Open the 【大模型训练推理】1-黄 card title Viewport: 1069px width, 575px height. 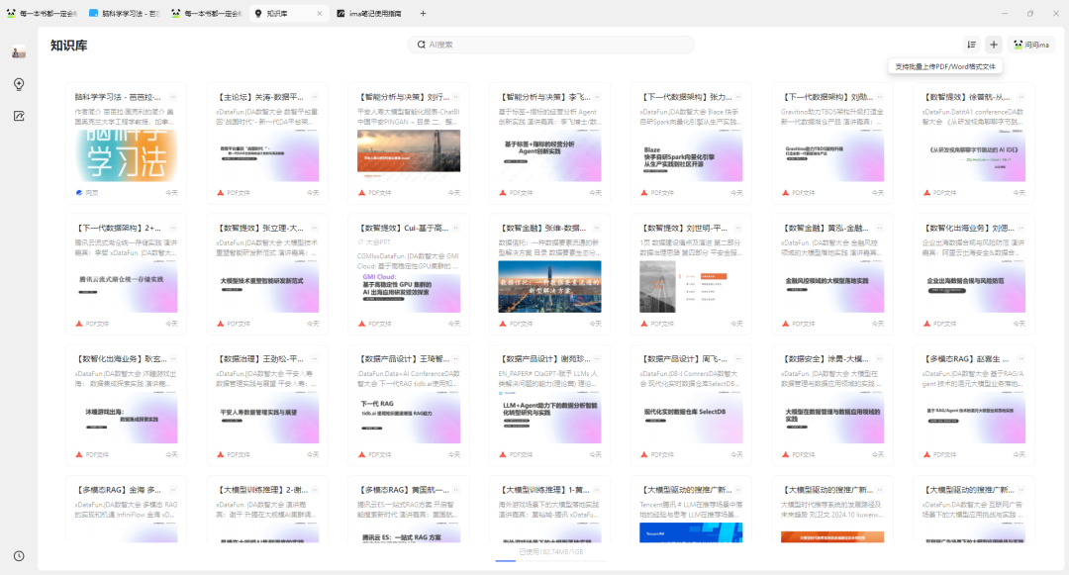[x=545, y=489]
